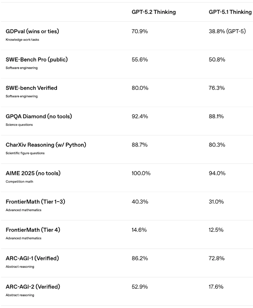The height and width of the screenshot is (308, 253).
Task: Click the GPT-5.1 Thinking column header
Action: tap(230, 12)
